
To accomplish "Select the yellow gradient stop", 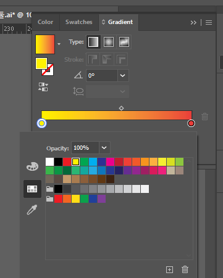I will point(41,123).
